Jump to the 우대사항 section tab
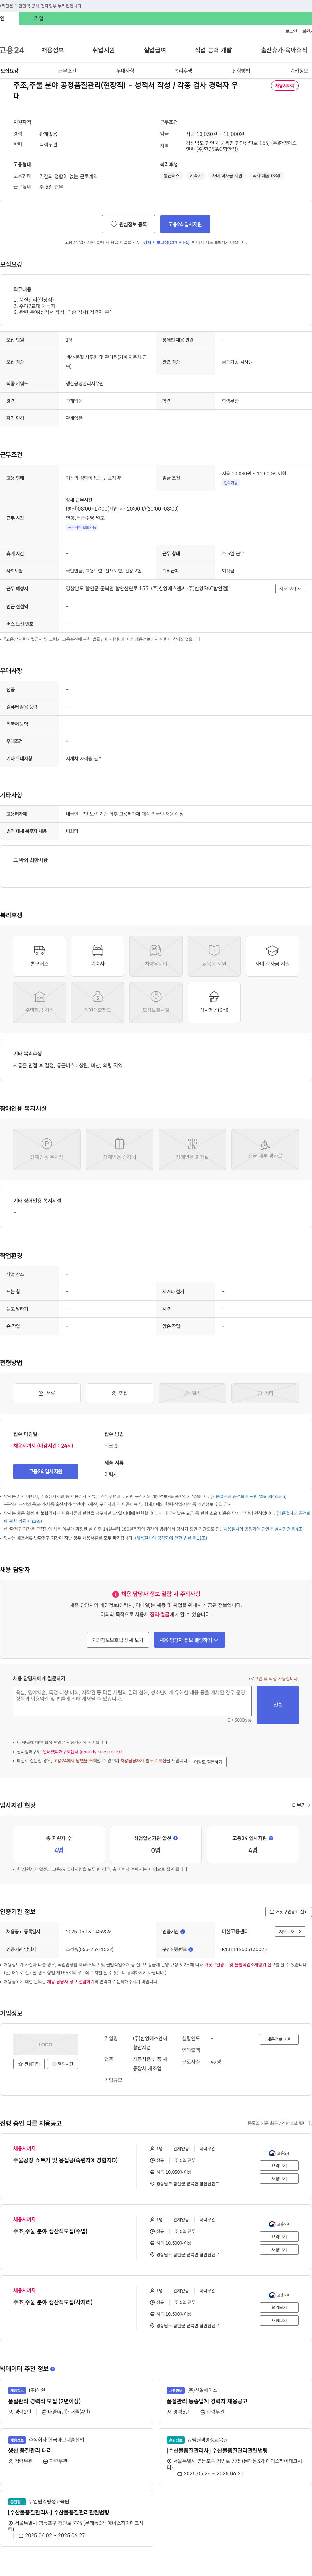 [125, 71]
